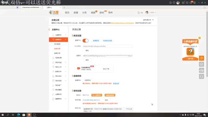Collapse the 直播相关 sidebar section
This screenshot has width=208, height=117.
[66, 40]
